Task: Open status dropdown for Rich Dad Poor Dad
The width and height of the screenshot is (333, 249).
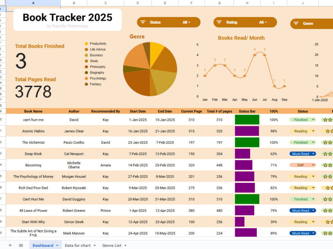Action: [313, 188]
